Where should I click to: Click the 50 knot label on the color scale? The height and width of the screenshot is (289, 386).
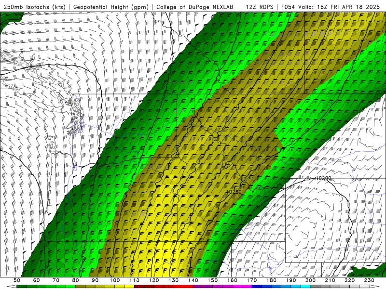click(x=17, y=280)
